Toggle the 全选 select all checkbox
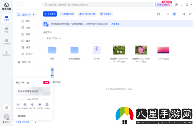The width and height of the screenshot is (196, 126). coord(44,38)
